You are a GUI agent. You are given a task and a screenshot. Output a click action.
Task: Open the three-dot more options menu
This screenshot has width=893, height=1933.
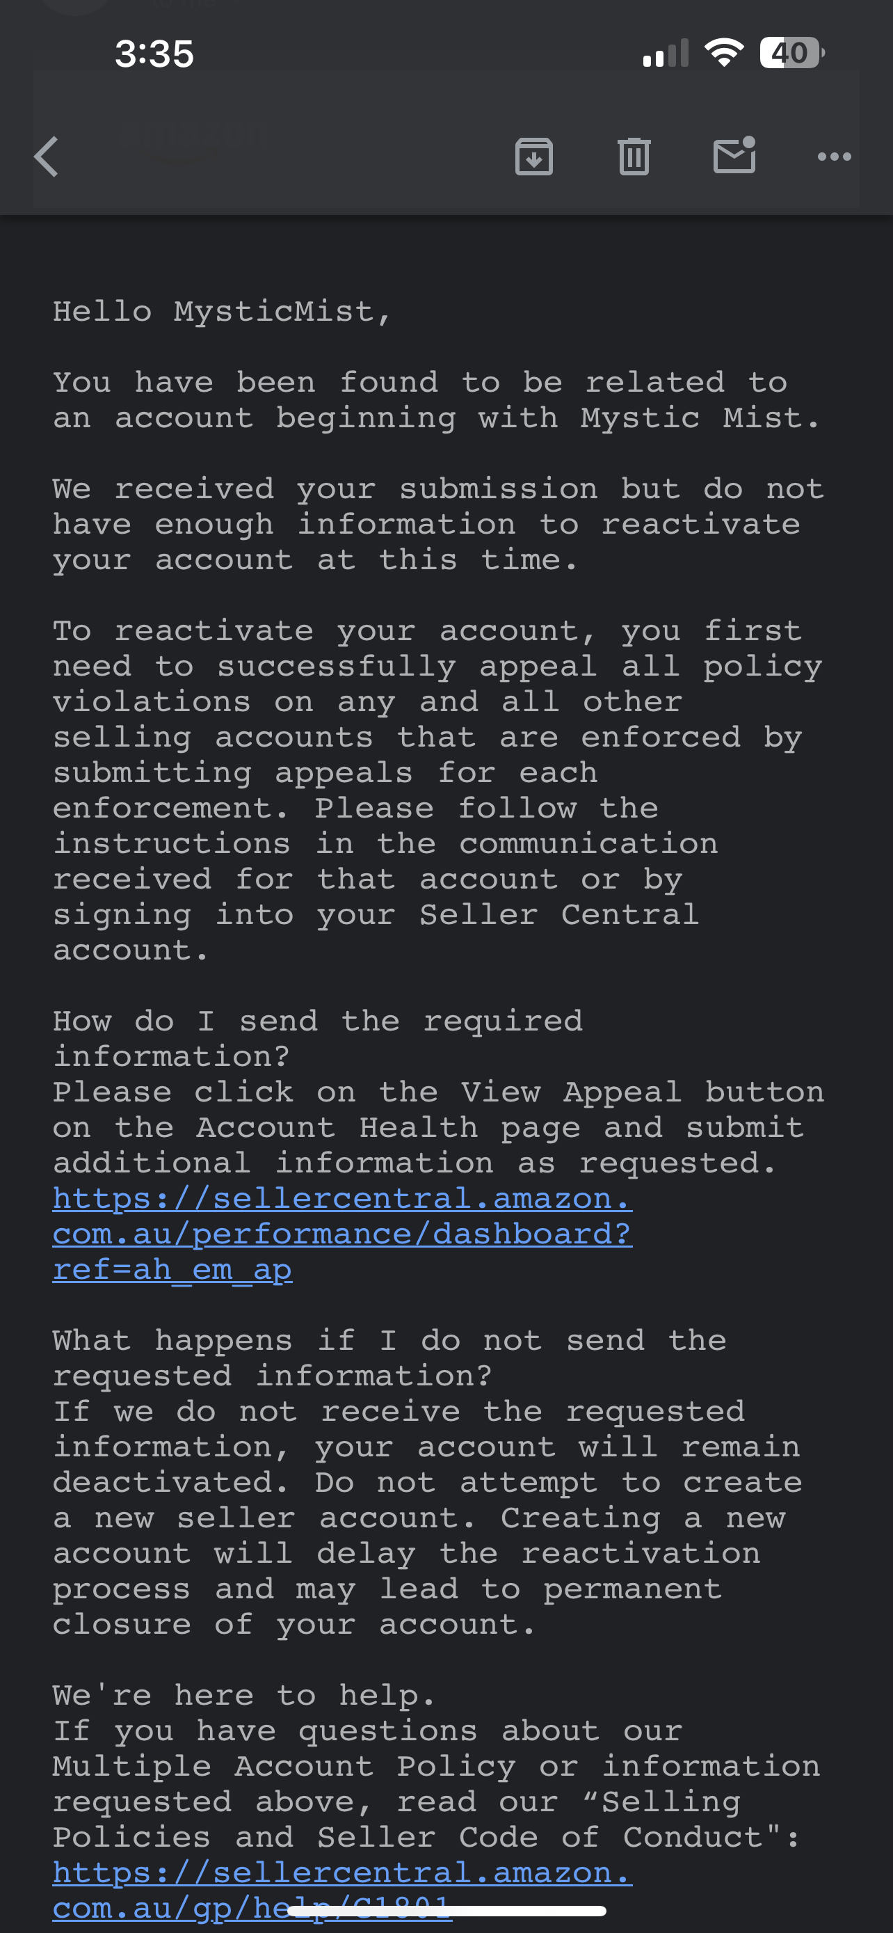835,157
